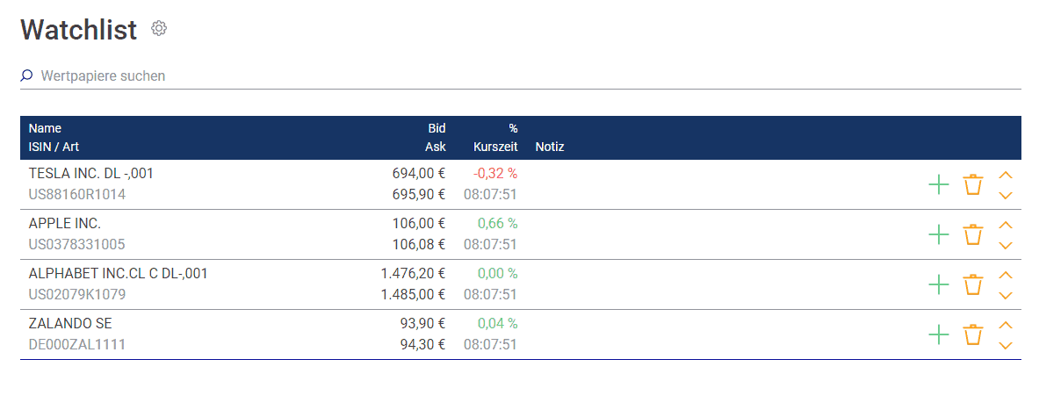Move APPLE INC. up in the list
Screen dimensions: 1039x417
point(1006,225)
